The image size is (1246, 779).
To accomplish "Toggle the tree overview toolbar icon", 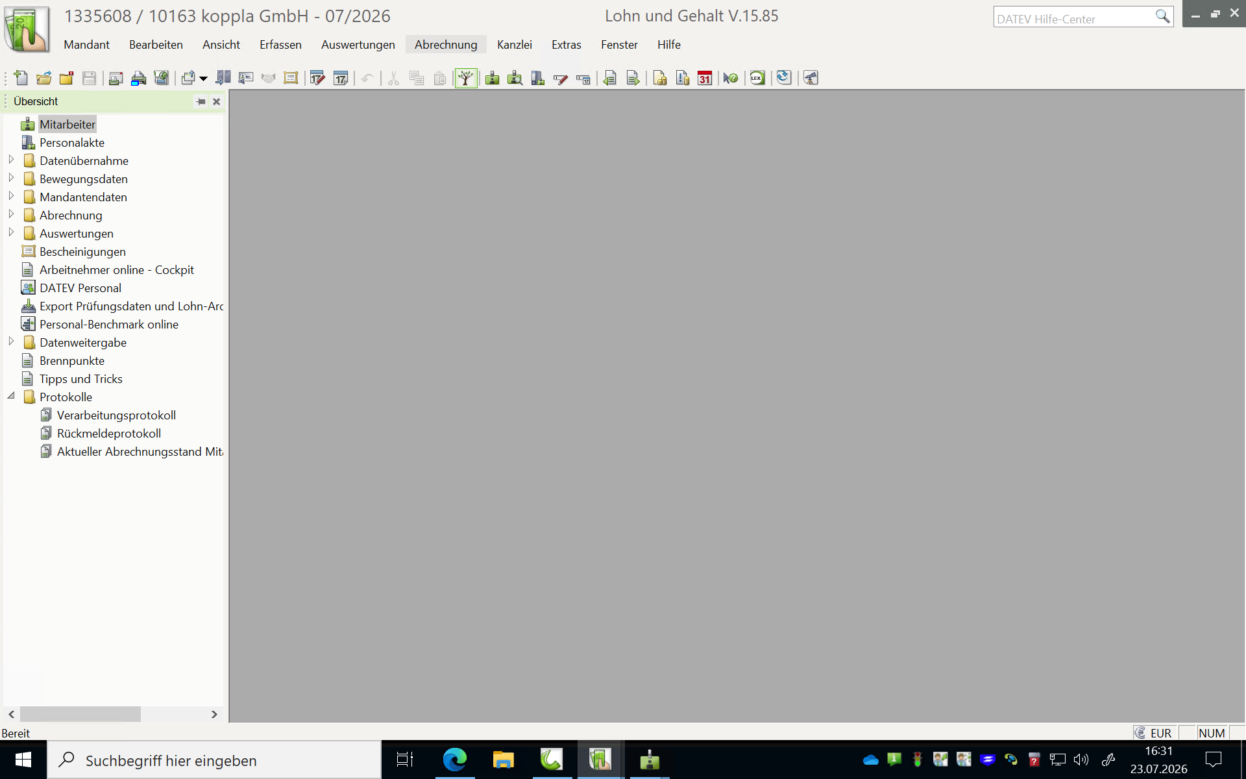I will click(466, 79).
